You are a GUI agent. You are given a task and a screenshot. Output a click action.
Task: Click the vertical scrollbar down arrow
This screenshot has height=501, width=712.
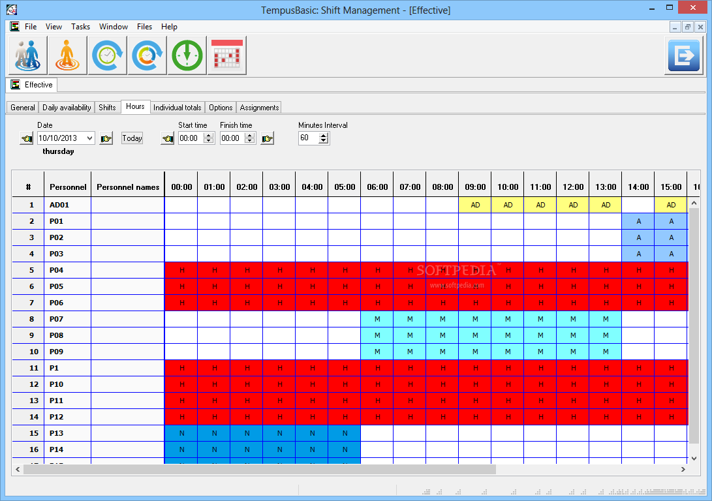pyautogui.click(x=694, y=459)
